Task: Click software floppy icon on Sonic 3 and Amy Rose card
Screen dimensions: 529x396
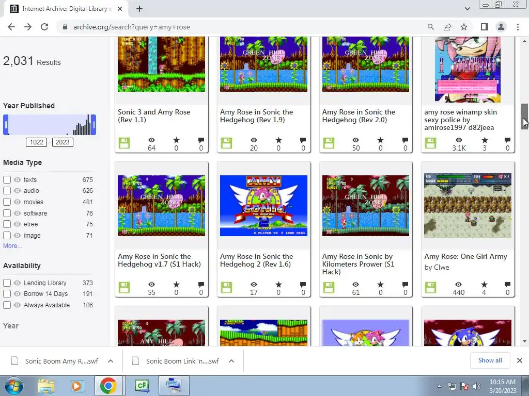Action: click(x=124, y=143)
